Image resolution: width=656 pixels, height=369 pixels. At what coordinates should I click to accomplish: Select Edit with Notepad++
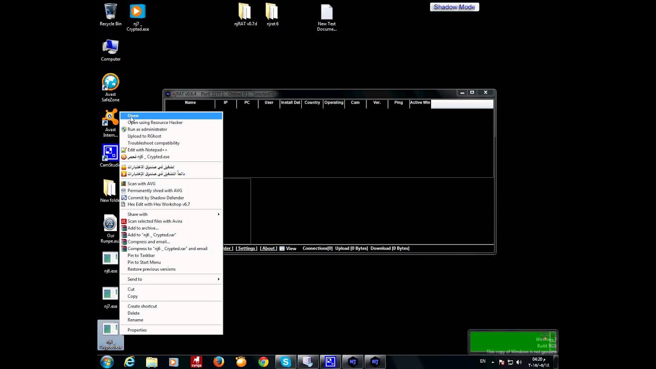click(x=171, y=150)
